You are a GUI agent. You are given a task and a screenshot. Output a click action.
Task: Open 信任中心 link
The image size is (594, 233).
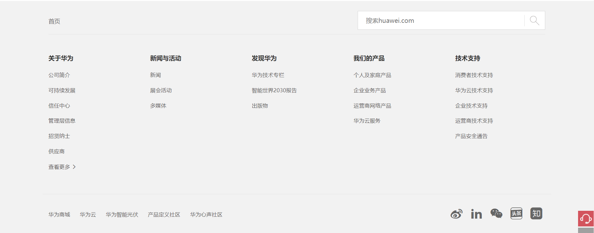click(59, 106)
